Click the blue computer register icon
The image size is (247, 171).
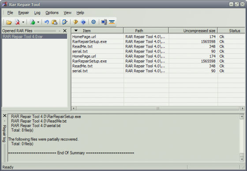tap(104, 22)
